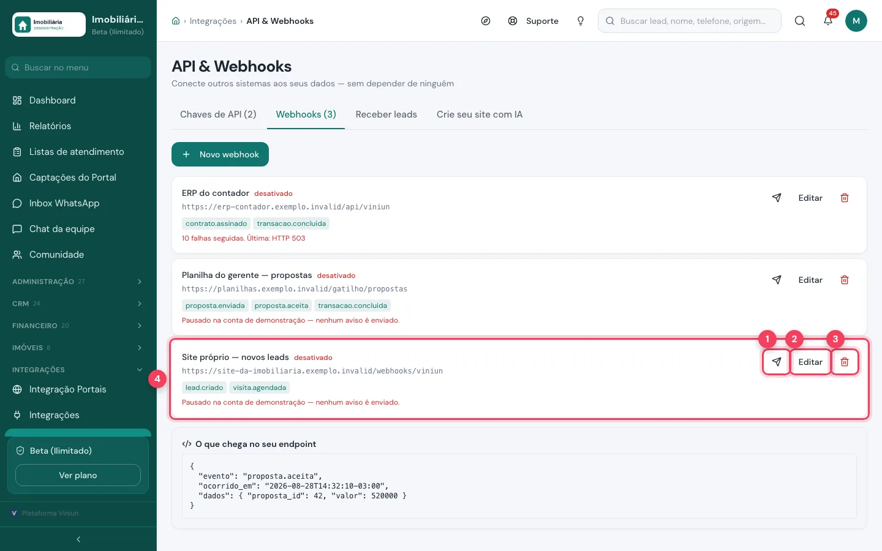Image resolution: width=882 pixels, height=551 pixels.
Task: Expand the IMÓVEIS section
Action: [78, 348]
